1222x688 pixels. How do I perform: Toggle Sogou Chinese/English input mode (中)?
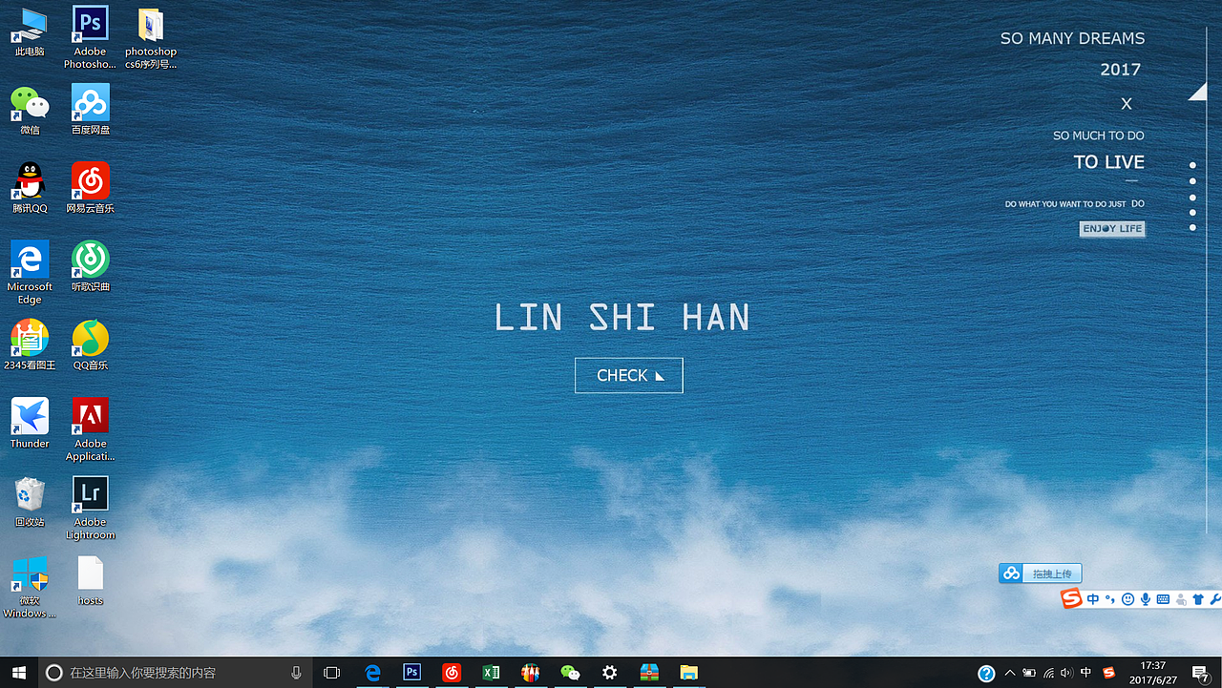tap(1093, 599)
